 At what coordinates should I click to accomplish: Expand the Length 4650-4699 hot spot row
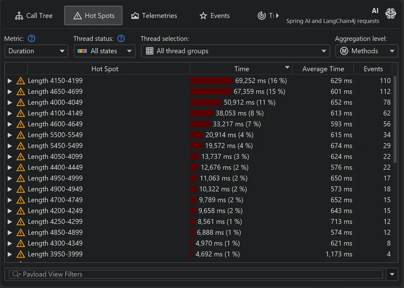click(x=9, y=91)
